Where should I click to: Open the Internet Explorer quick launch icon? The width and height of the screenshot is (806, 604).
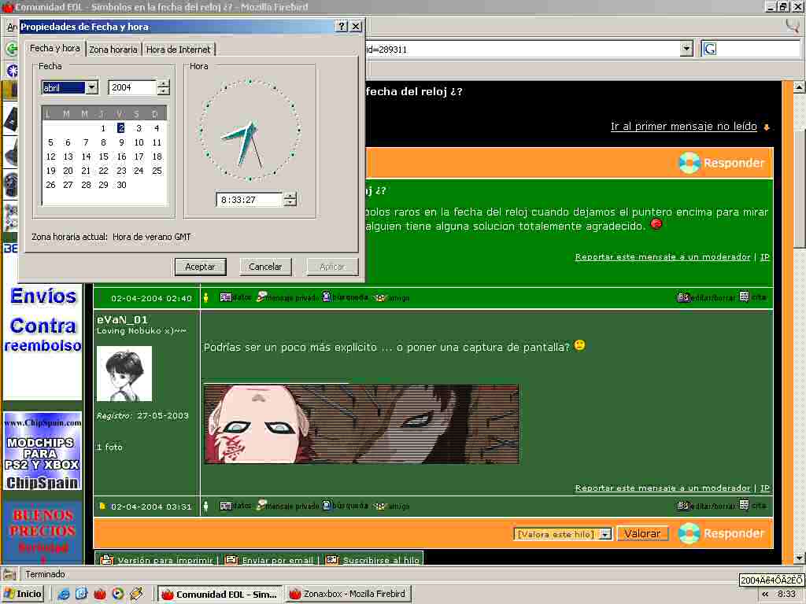[64, 594]
